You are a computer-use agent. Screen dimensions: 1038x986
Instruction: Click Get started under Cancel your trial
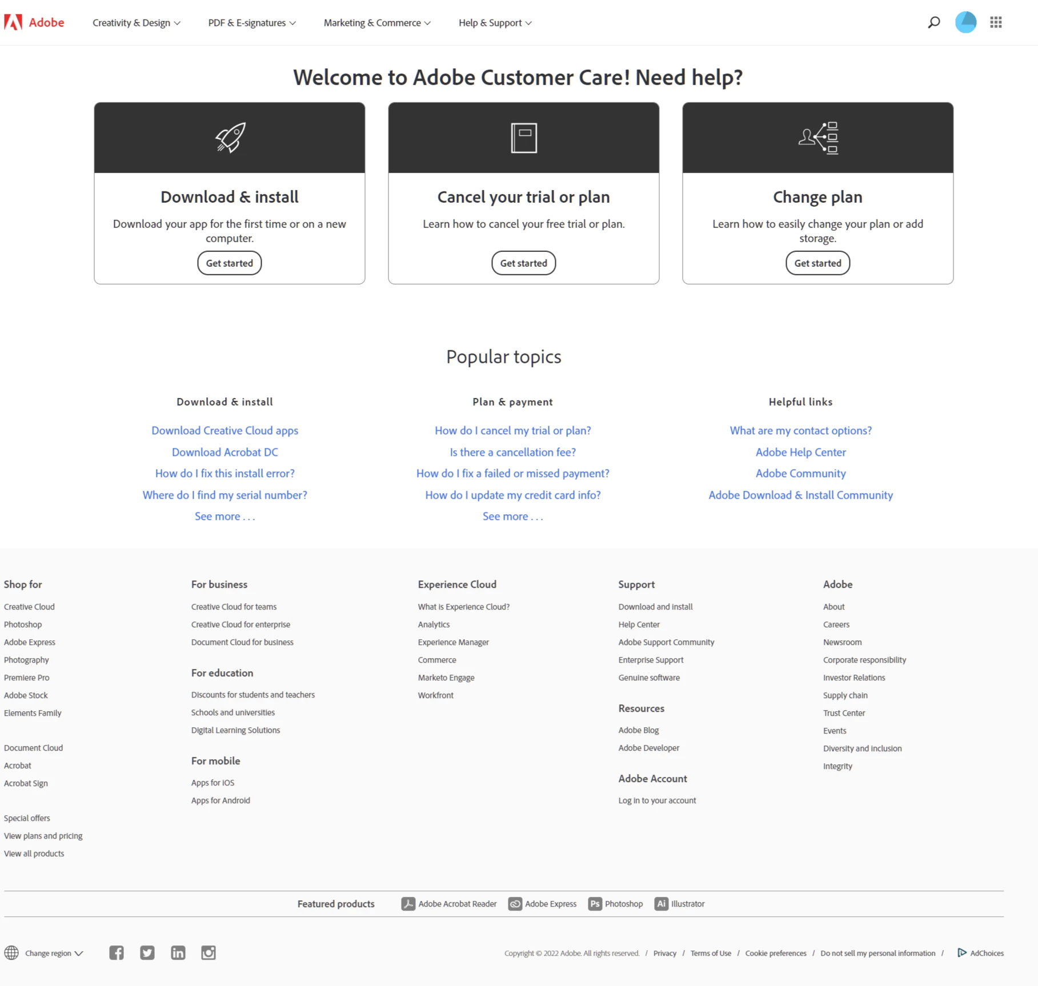[x=524, y=263]
